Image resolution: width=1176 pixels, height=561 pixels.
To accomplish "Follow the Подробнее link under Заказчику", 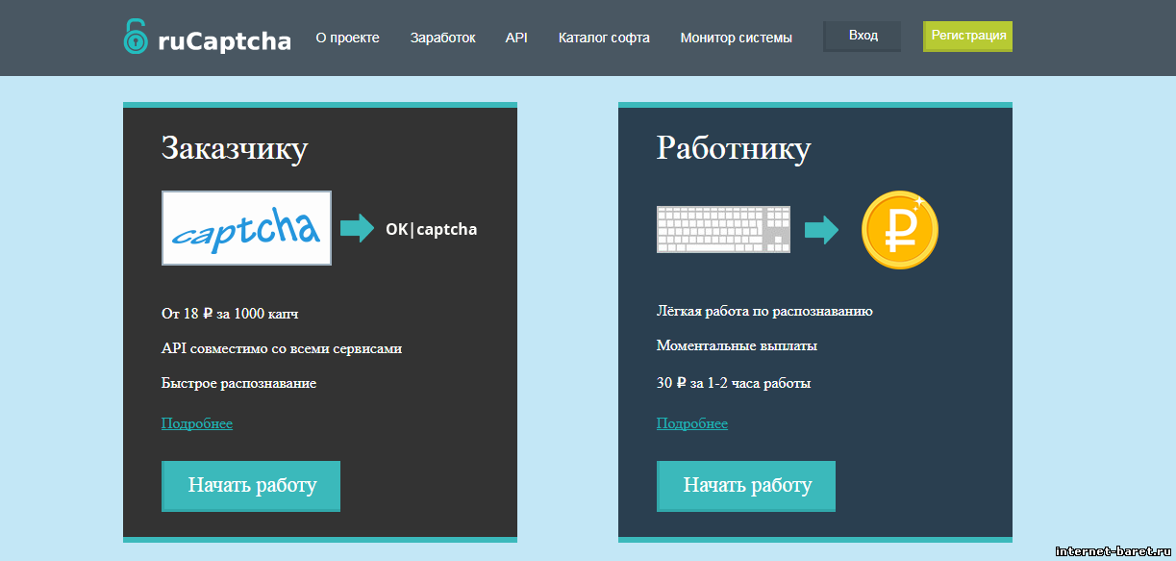I will 197,423.
